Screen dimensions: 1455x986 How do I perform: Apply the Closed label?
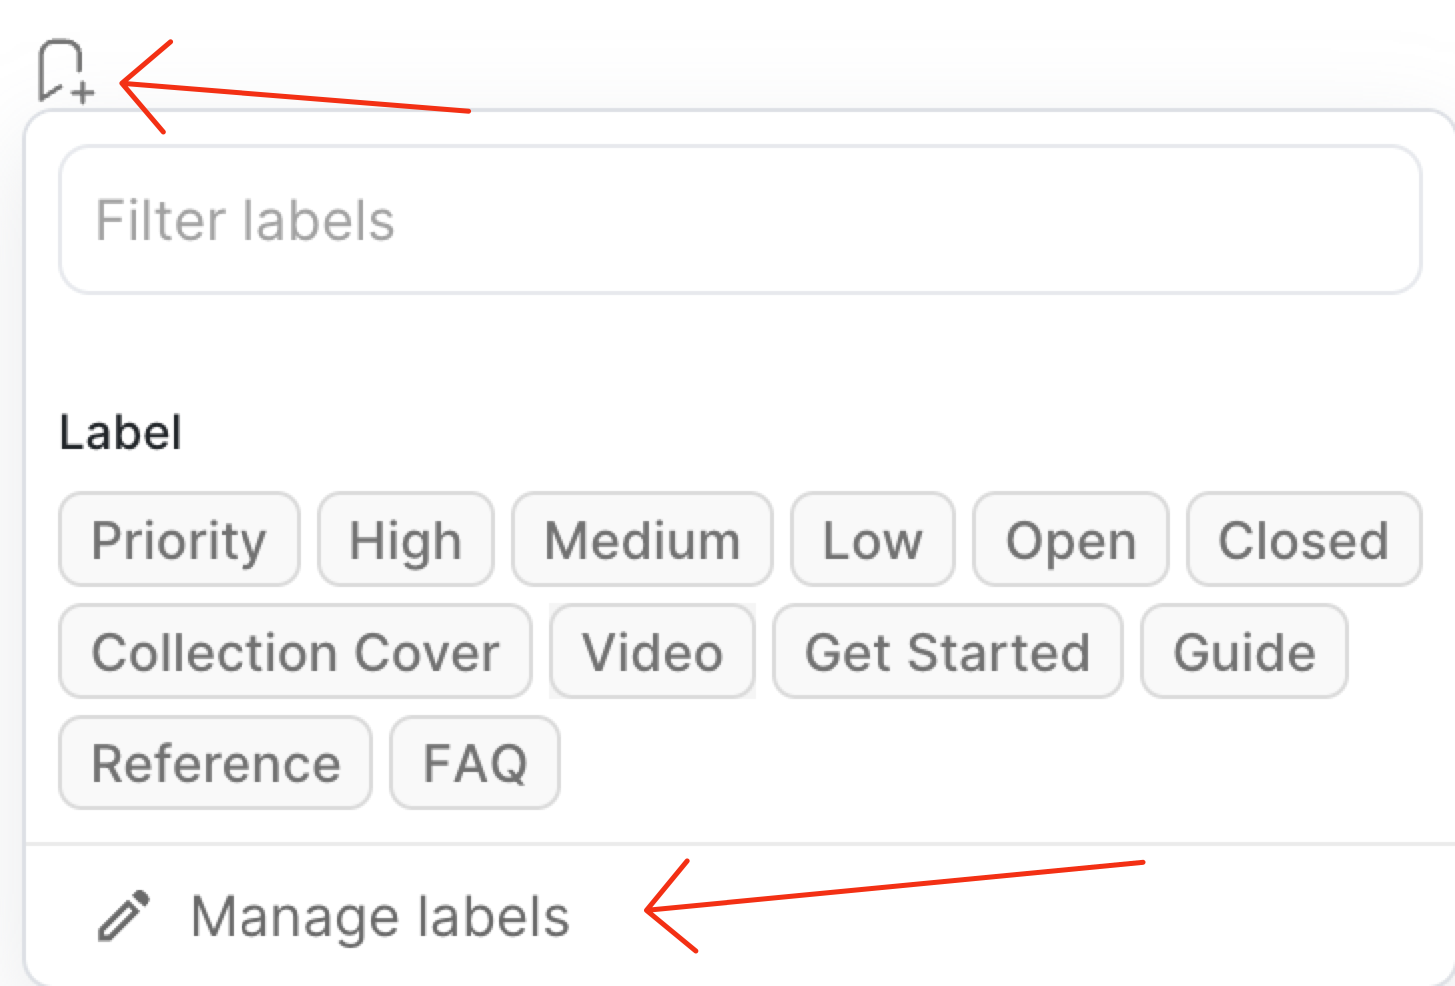click(x=1302, y=540)
